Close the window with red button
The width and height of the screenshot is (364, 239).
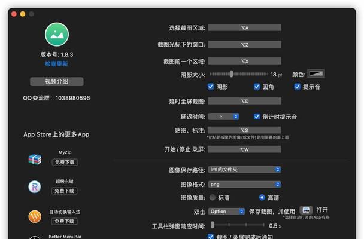tap(14, 14)
